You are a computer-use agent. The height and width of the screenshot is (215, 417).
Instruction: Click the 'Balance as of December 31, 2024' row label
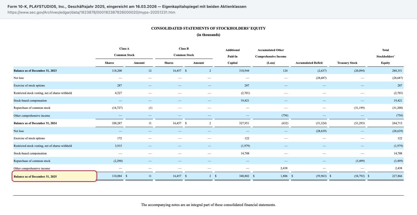35,123
